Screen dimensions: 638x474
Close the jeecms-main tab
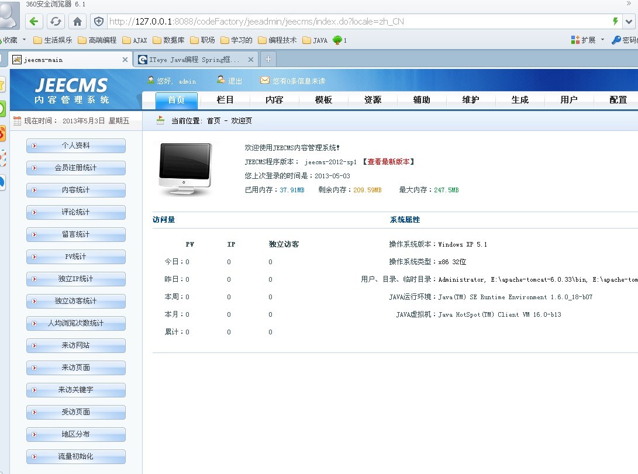125,60
